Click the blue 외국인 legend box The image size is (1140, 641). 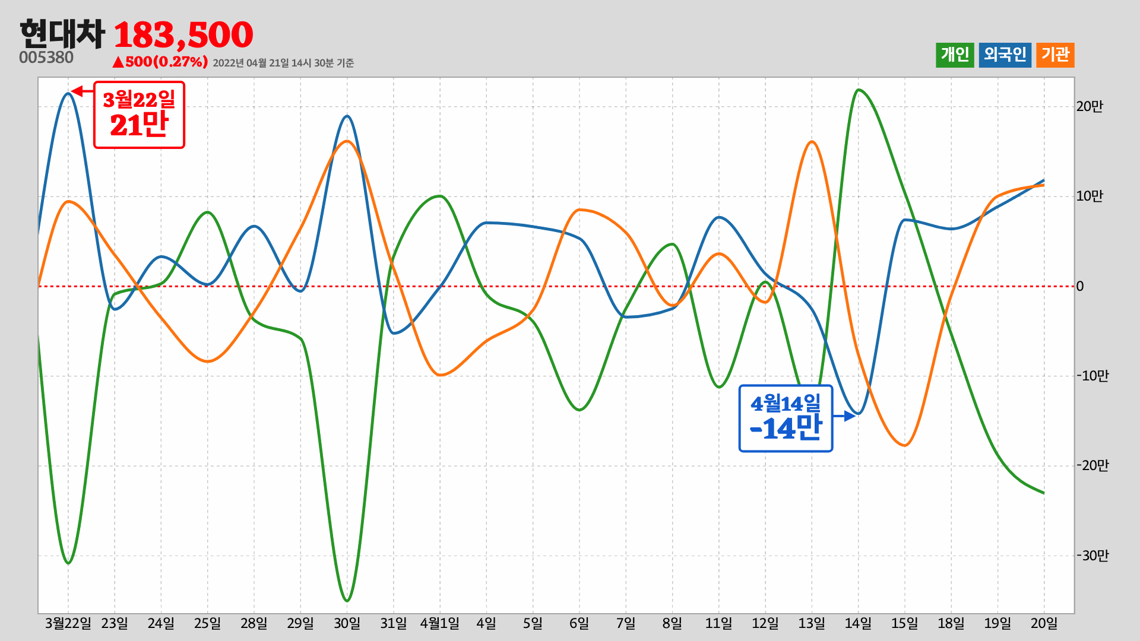[x=1005, y=55]
